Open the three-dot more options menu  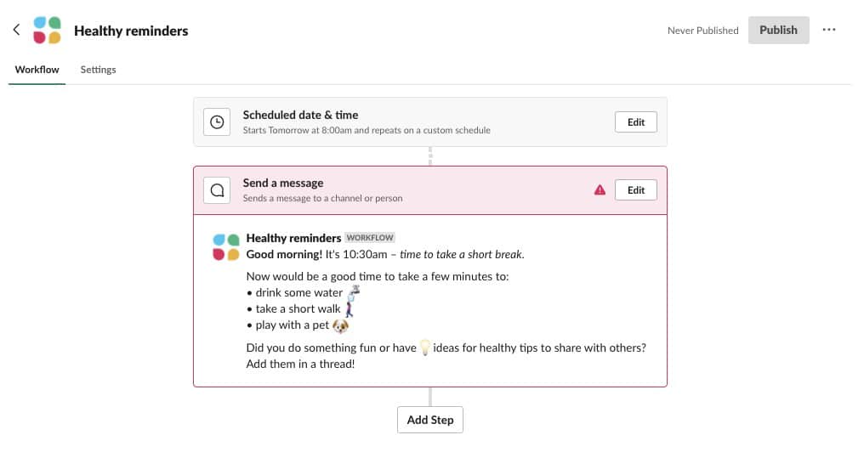pos(829,30)
